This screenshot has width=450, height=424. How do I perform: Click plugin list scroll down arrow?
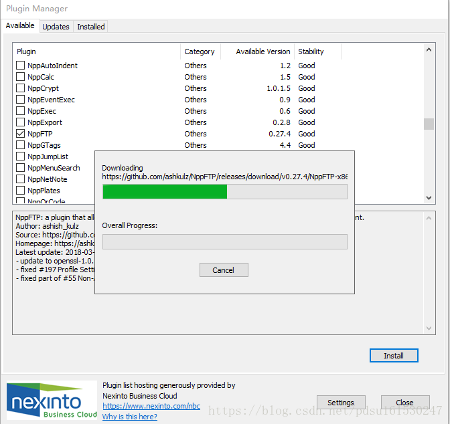pyautogui.click(x=429, y=198)
